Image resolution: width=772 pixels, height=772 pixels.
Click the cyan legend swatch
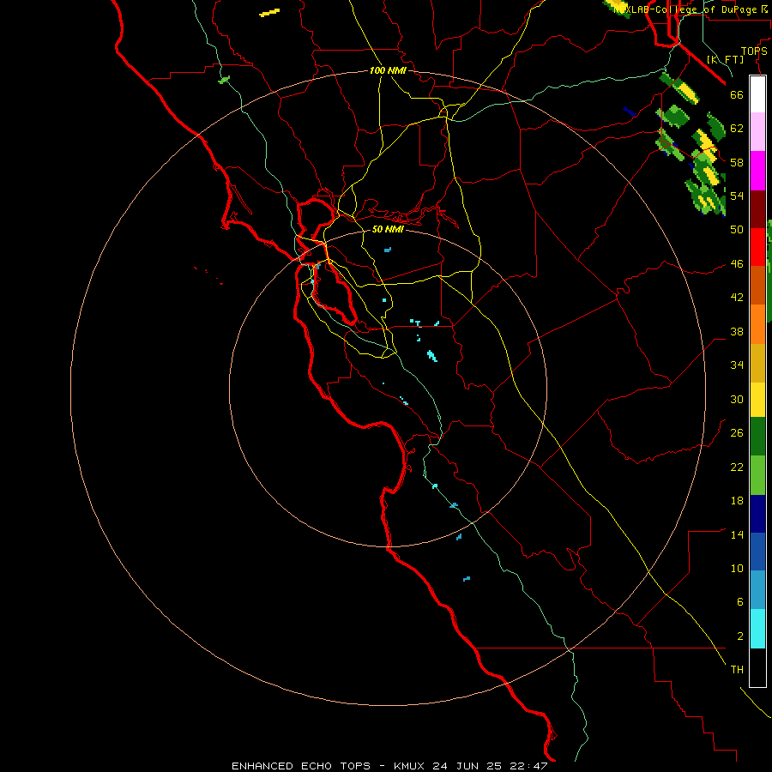(x=757, y=629)
